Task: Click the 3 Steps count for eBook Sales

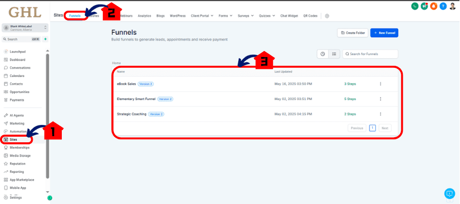Action: pyautogui.click(x=350, y=84)
